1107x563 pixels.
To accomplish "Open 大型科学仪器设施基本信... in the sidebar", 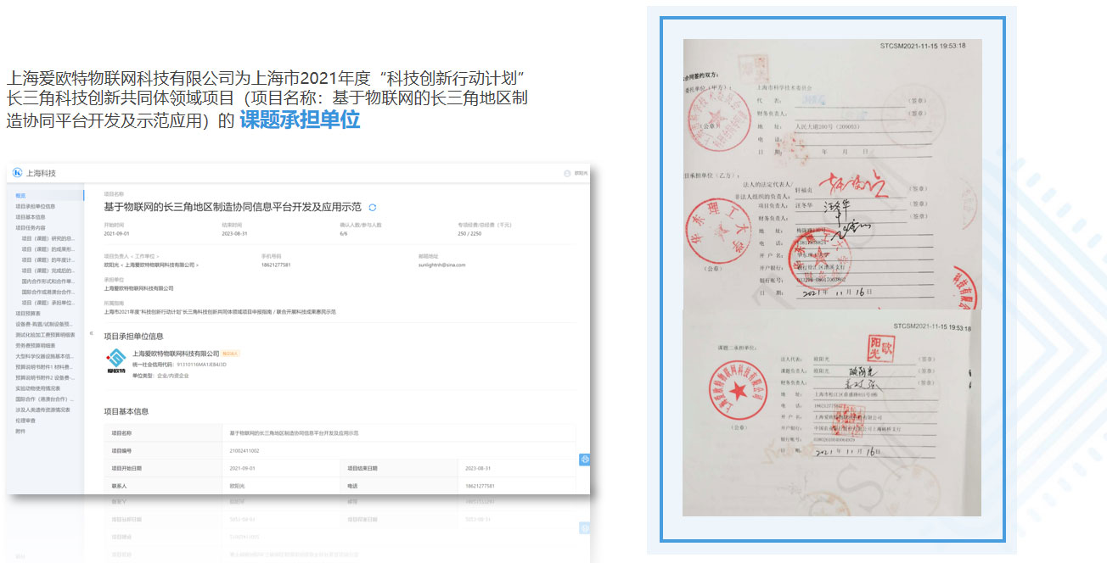I will (x=44, y=356).
